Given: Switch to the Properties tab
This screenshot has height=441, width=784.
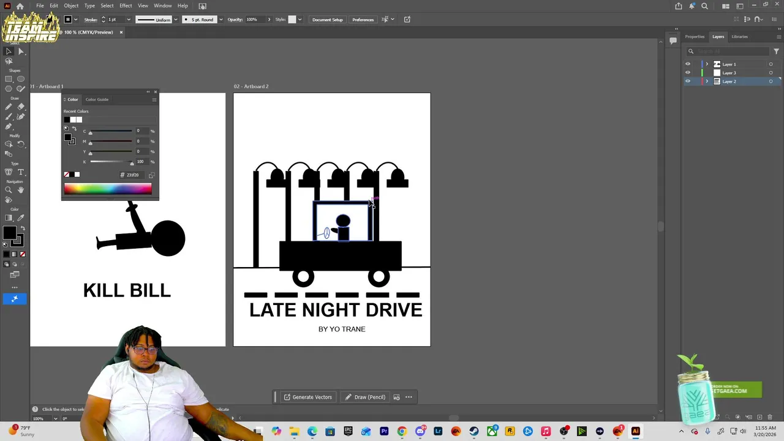Looking at the screenshot, I should click(x=695, y=37).
